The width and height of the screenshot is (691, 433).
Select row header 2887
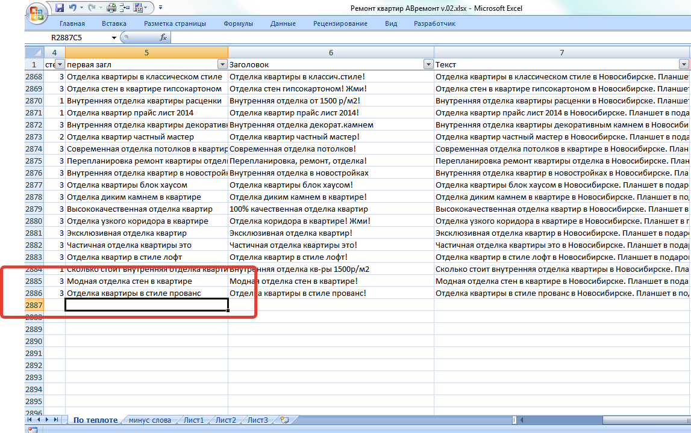click(34, 305)
